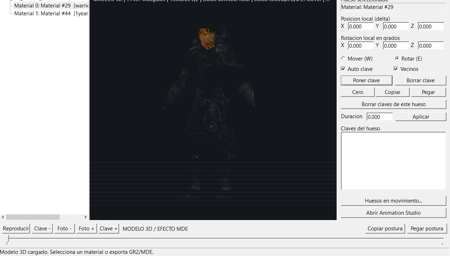Click the highlighted orange head mesh
This screenshot has height=256, width=450.
pyautogui.click(x=207, y=39)
